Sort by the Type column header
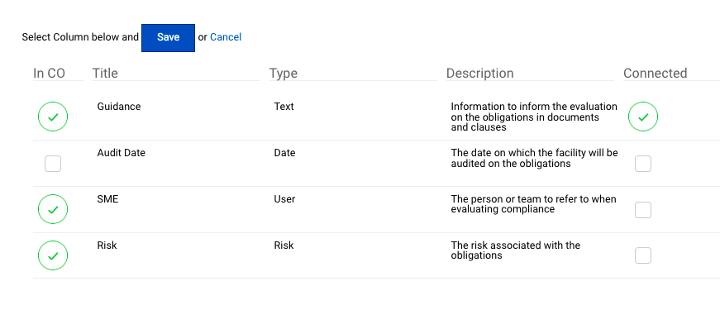This screenshot has height=310, width=720. [284, 74]
